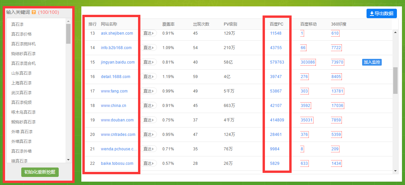The height and width of the screenshot is (185, 405).
Task: Click the 出现次数 column header
Action: point(201,24)
